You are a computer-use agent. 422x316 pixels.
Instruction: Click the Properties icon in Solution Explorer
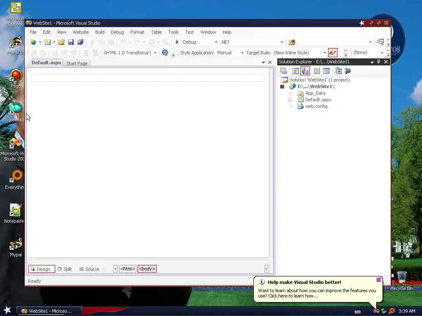pos(284,71)
